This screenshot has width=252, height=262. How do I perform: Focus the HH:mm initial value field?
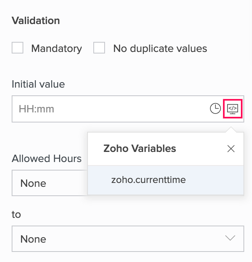[x=109, y=109]
